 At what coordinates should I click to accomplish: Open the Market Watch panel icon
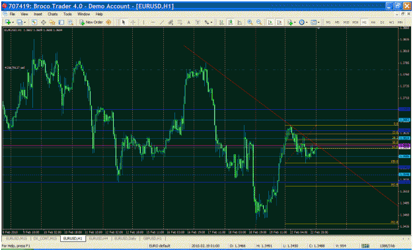coord(34,22)
